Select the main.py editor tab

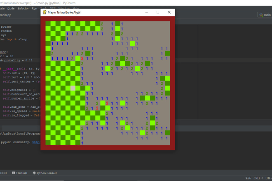5,15
